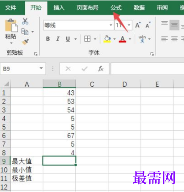Select cell containing 53
The width and height of the screenshot is (184, 192).
click(x=59, y=101)
